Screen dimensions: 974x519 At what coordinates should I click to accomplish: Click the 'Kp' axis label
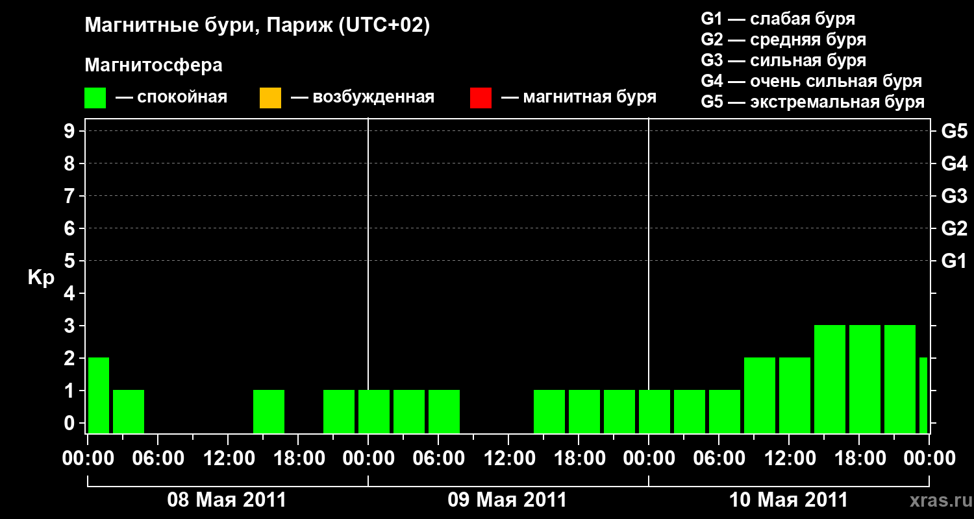tap(41, 278)
